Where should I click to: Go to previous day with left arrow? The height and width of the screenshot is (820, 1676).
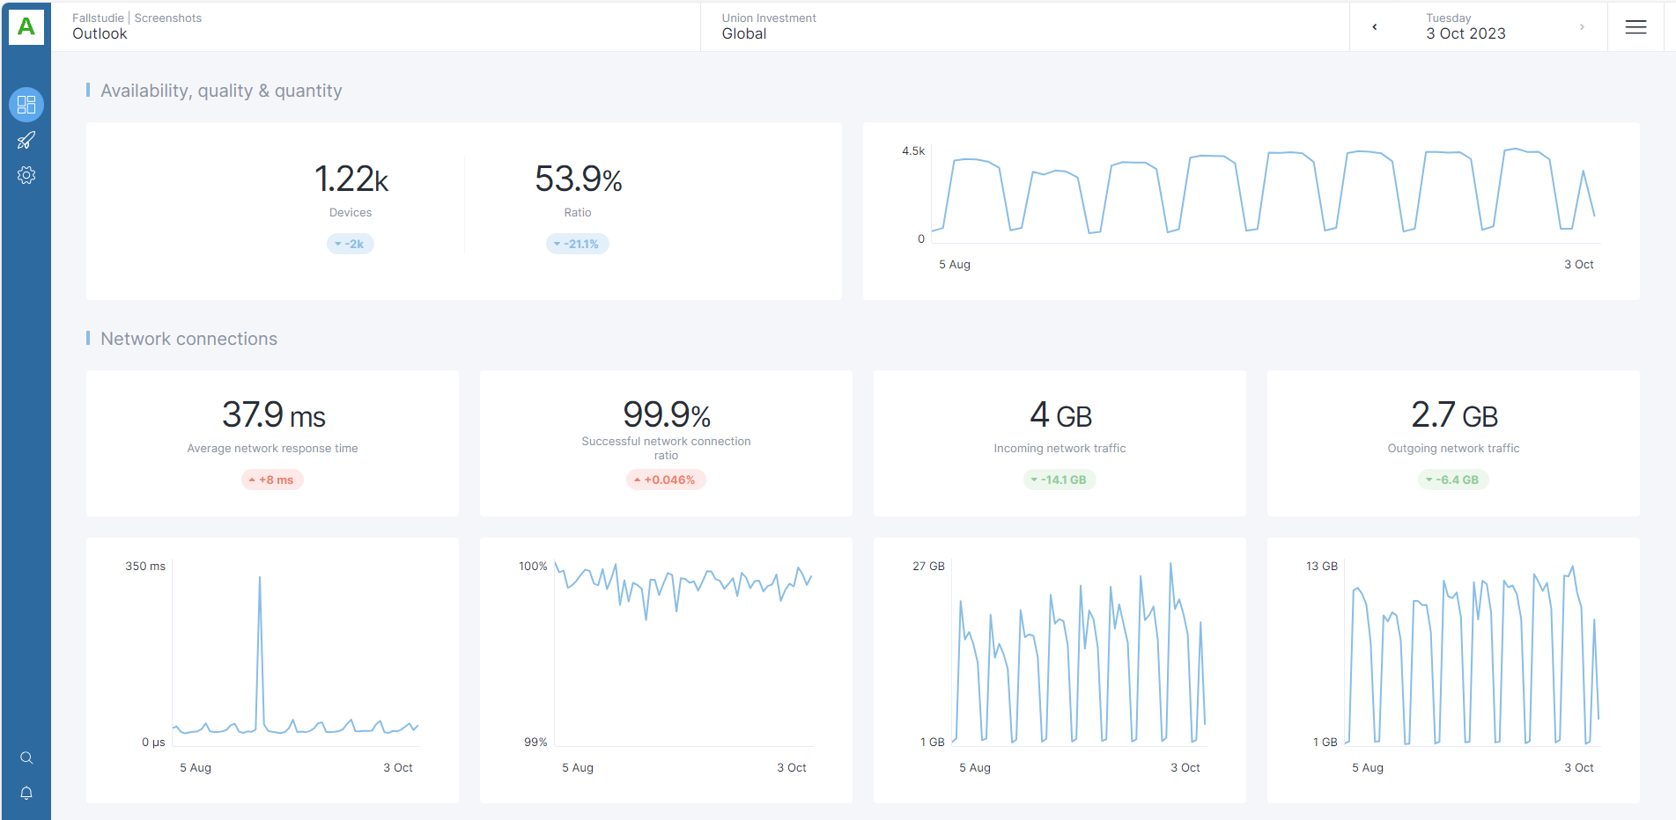(1375, 27)
